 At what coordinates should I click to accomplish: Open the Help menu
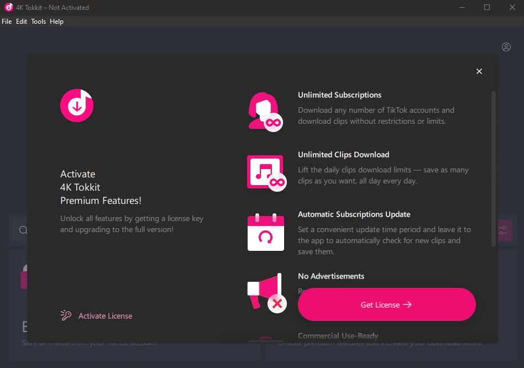point(56,22)
